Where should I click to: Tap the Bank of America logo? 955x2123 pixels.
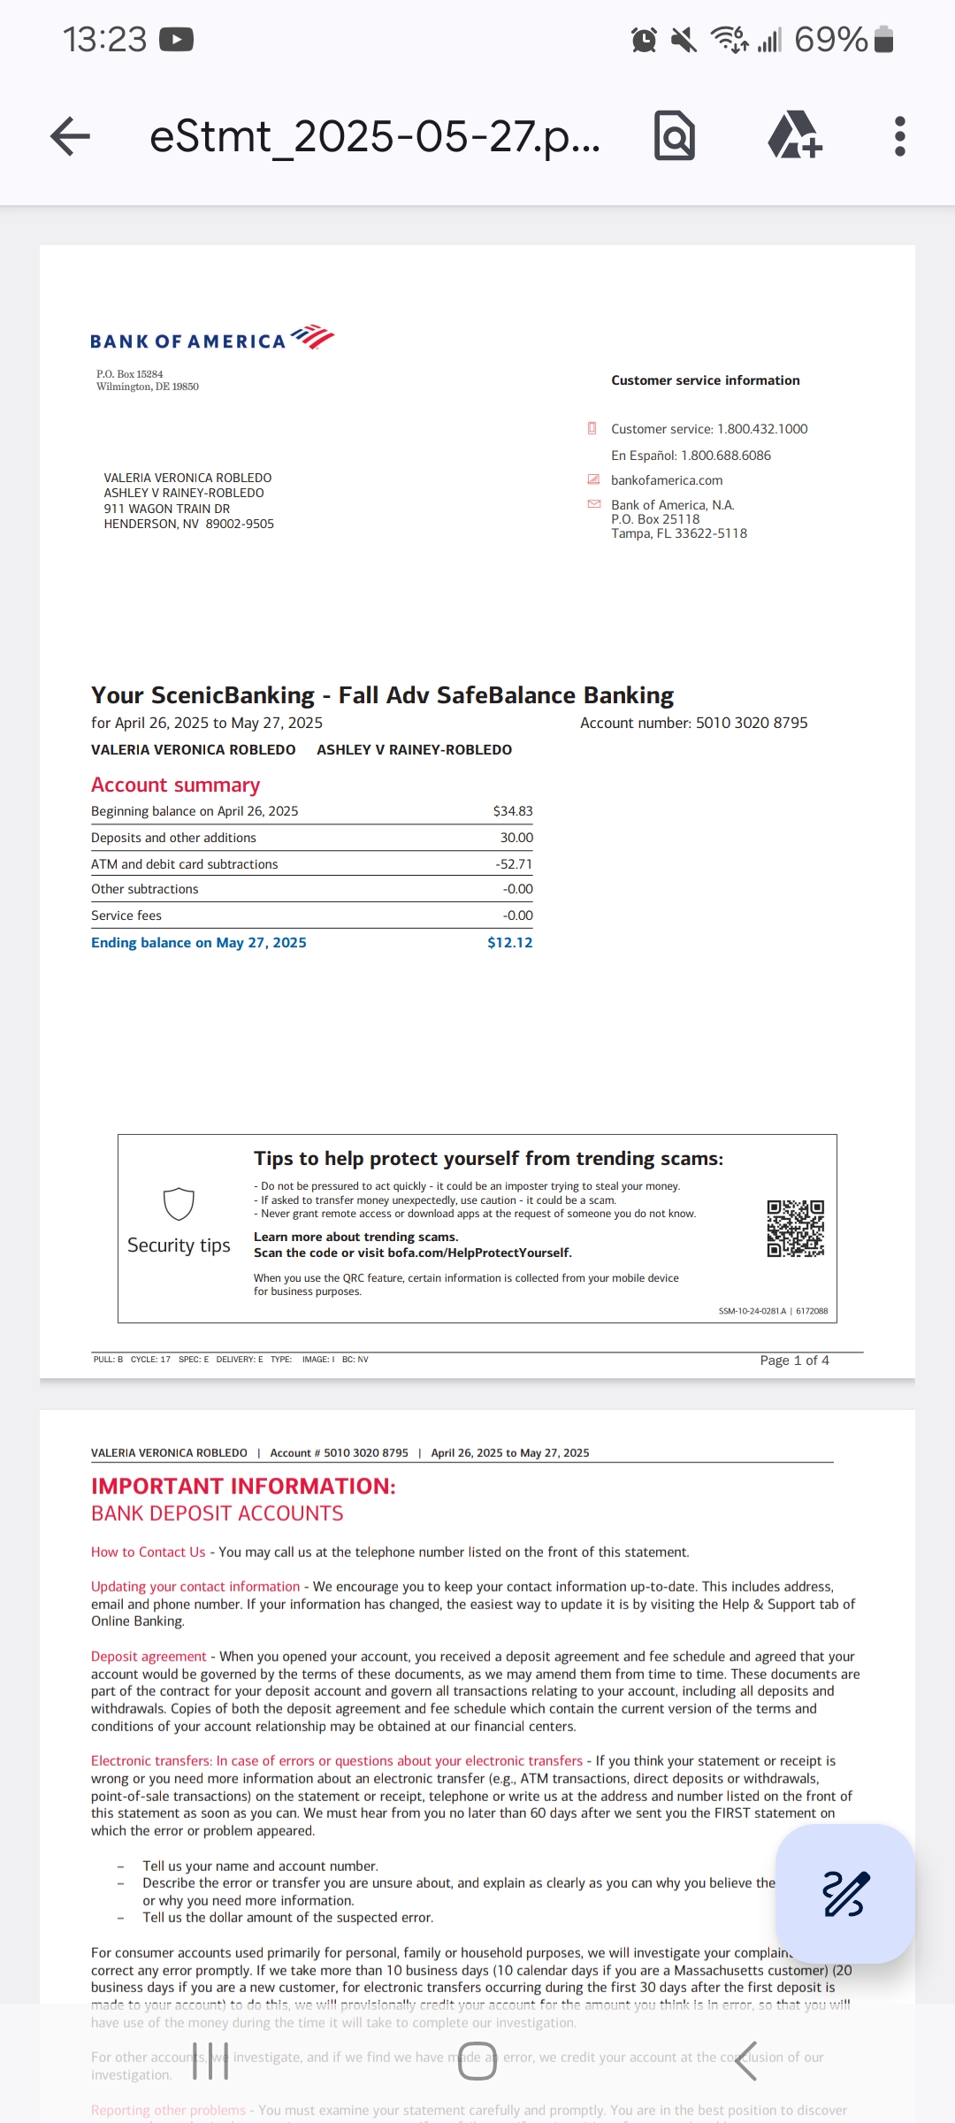click(212, 339)
